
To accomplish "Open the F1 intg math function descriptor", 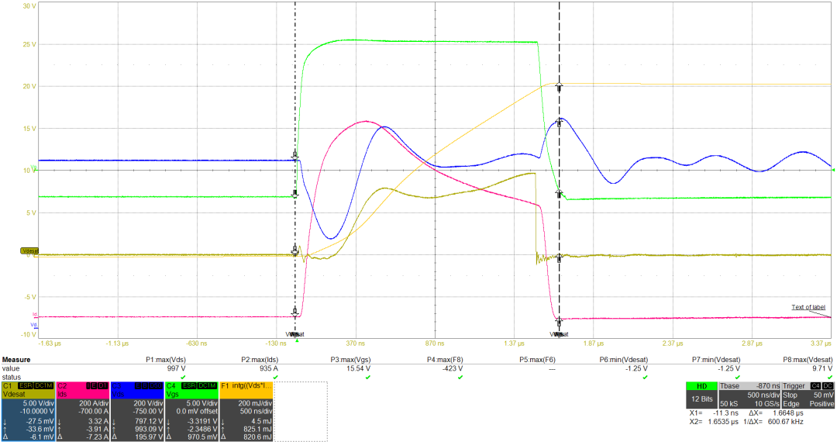I will pyautogui.click(x=246, y=411).
